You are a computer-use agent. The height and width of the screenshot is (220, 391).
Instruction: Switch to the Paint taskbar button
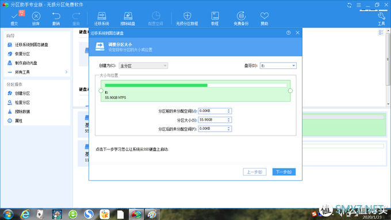[x=152, y=214]
